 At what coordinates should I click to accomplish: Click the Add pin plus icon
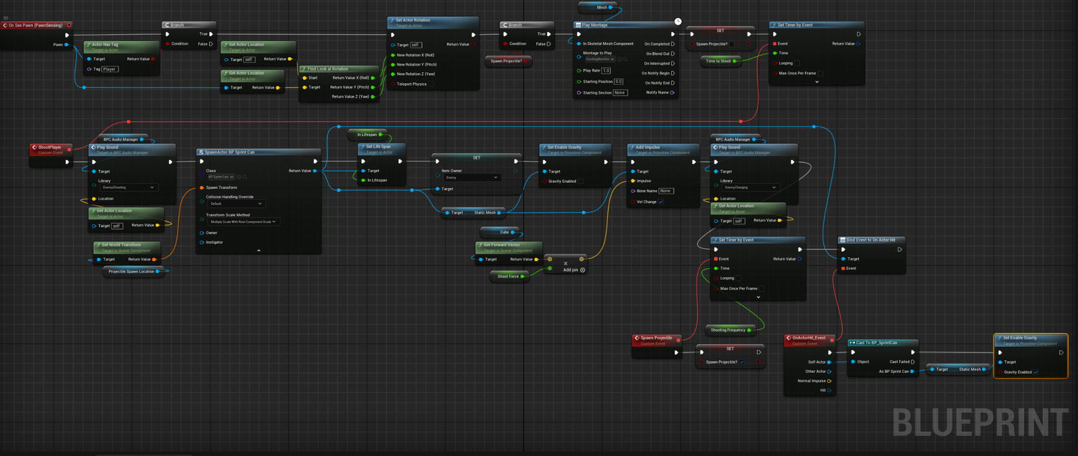pyautogui.click(x=582, y=270)
